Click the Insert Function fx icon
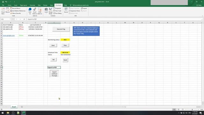The height and width of the screenshot is (115, 204). pyautogui.click(x=24, y=19)
